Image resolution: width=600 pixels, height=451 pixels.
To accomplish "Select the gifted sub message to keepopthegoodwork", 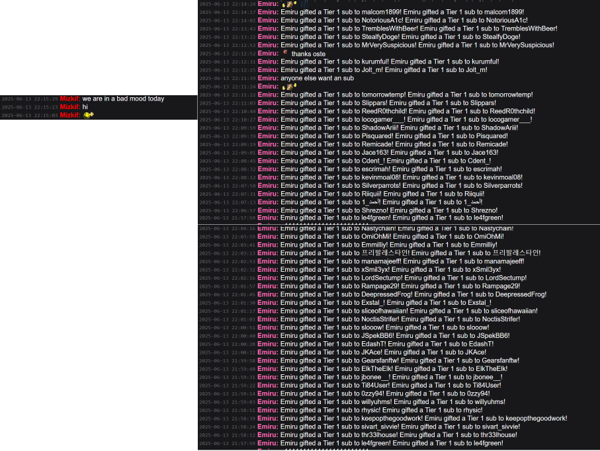I will point(424,419).
